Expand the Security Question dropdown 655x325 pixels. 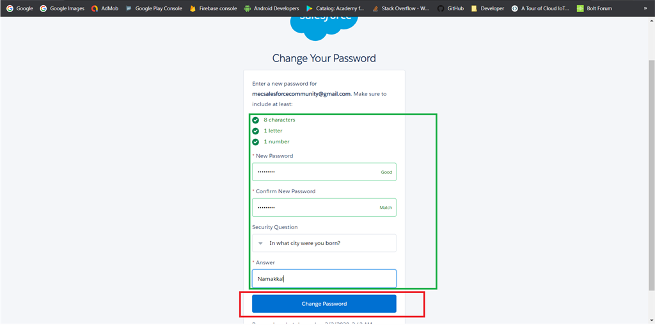point(324,243)
